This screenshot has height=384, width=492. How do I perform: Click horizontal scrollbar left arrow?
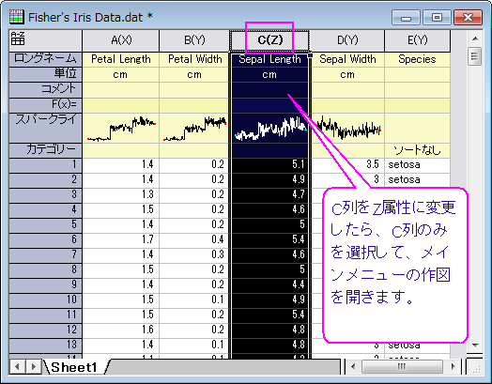[353, 366]
